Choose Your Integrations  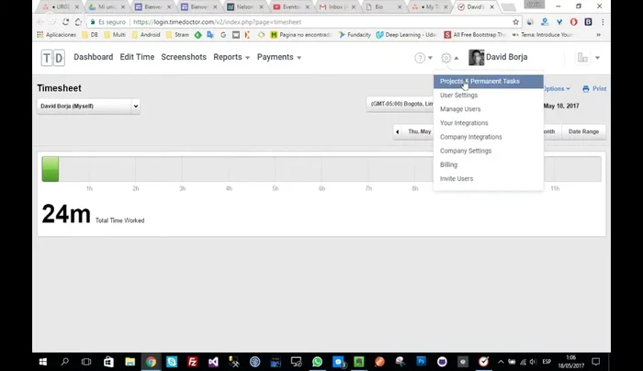tap(489, 123)
